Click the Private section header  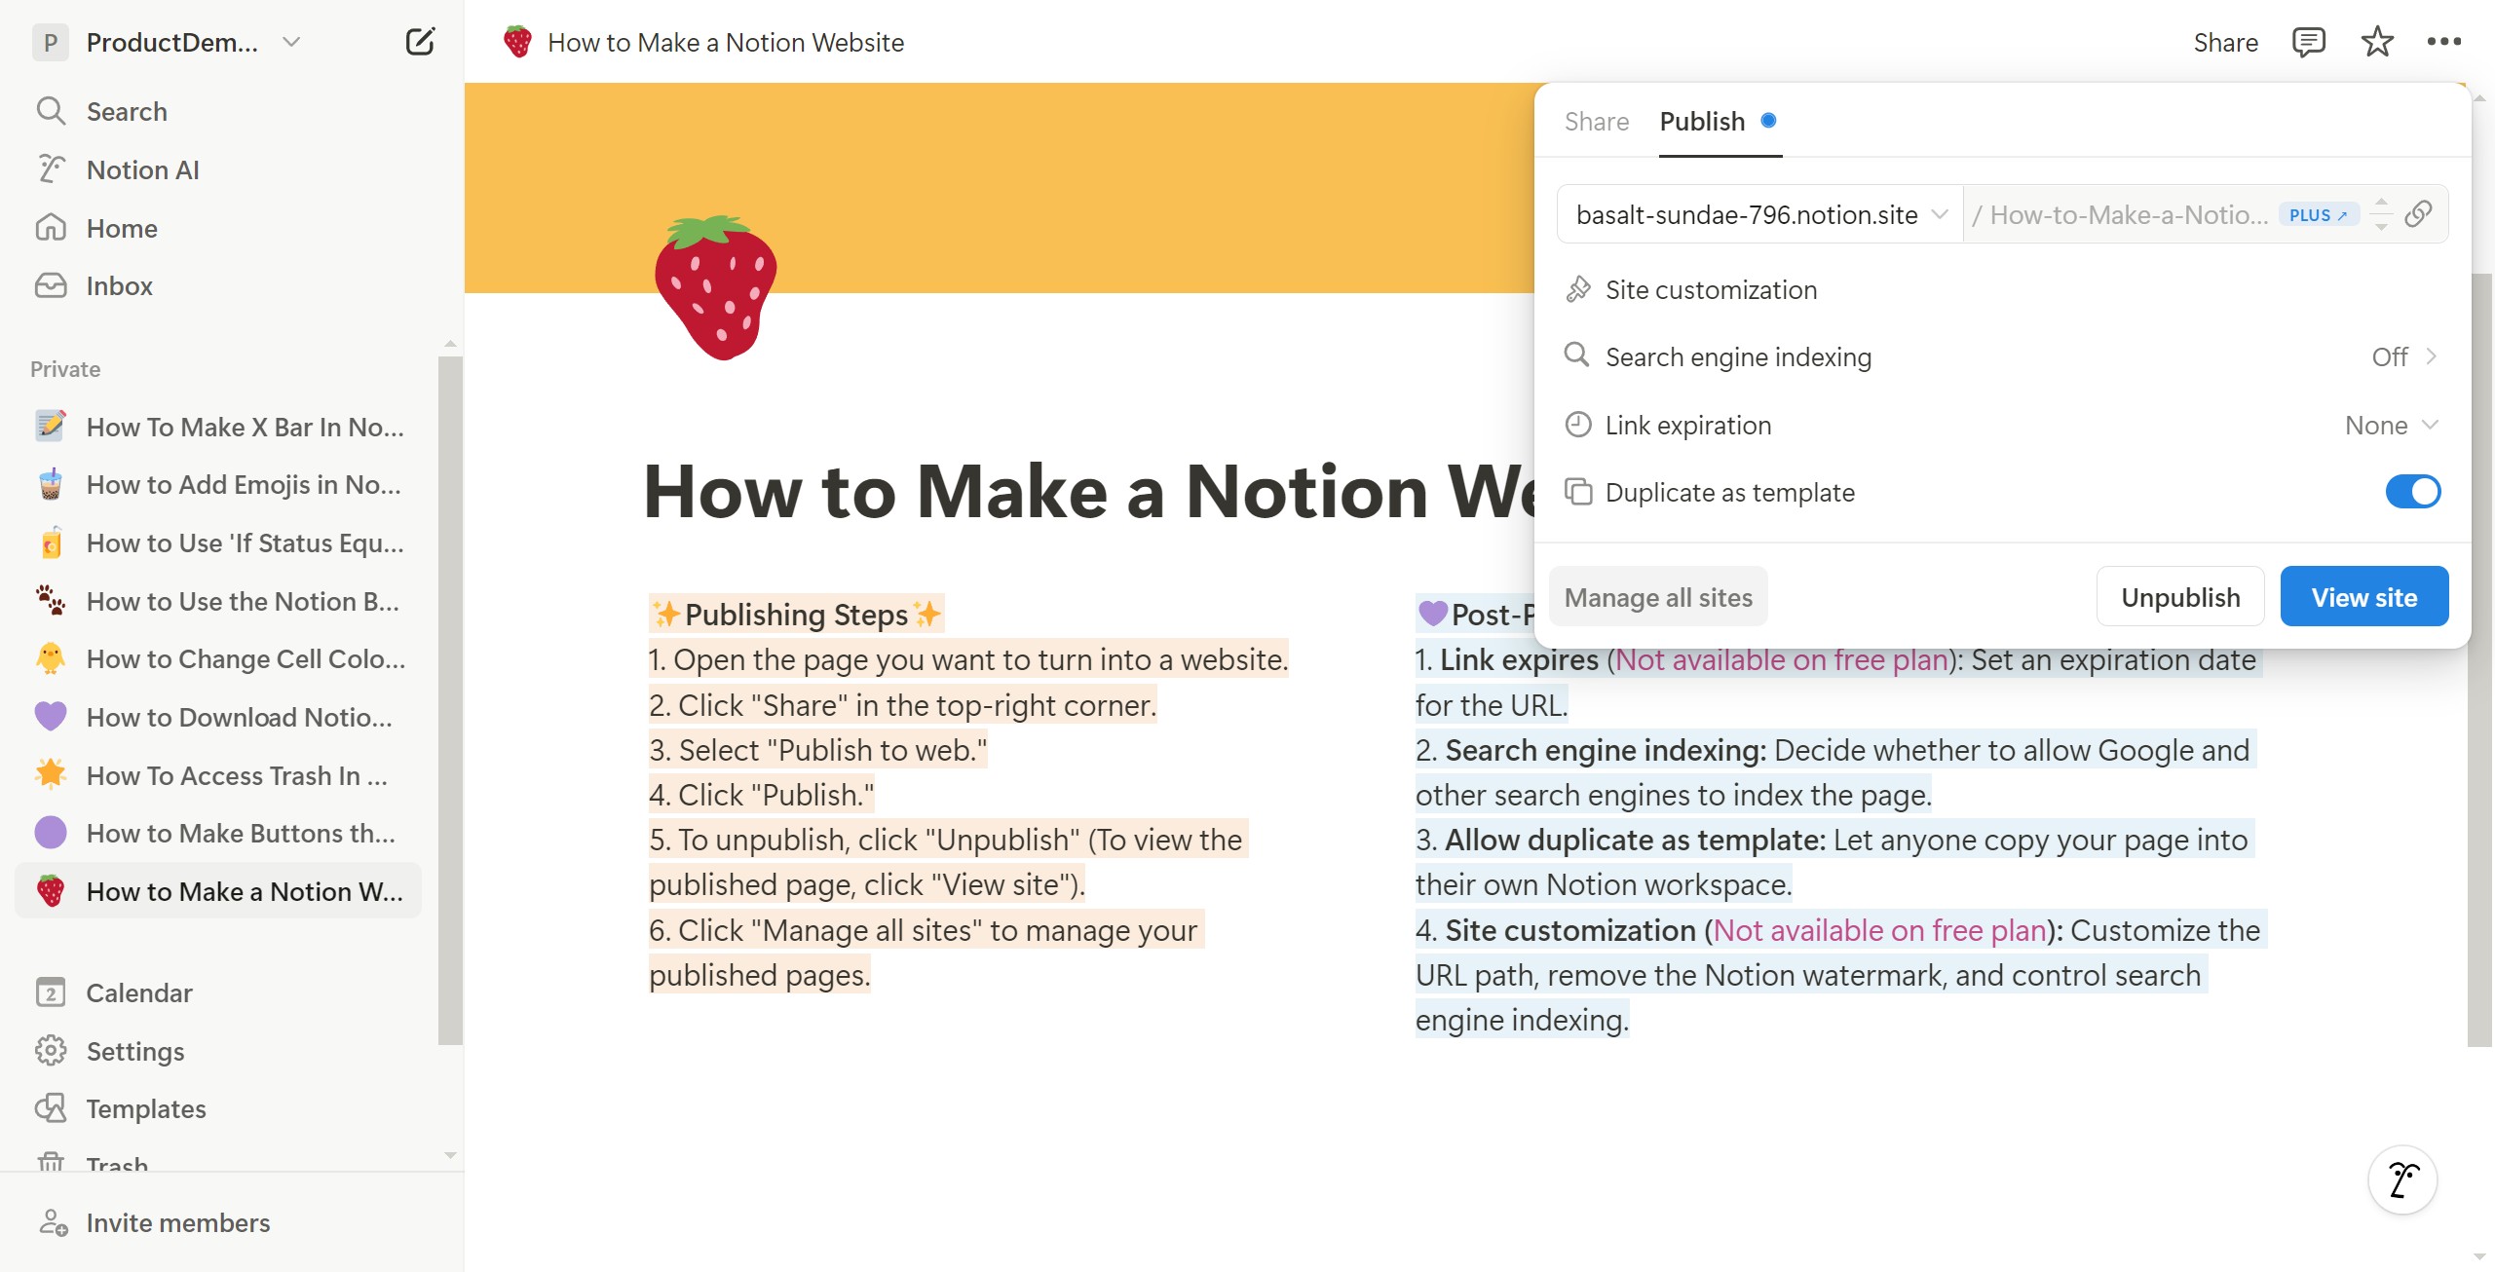pos(65,369)
